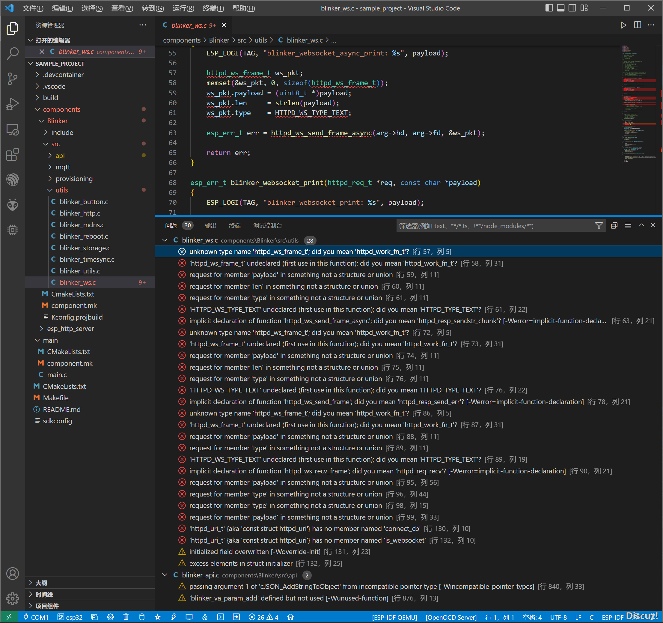The height and width of the screenshot is (623, 663).
Task: Switch to the 输出 output tab
Action: (210, 226)
